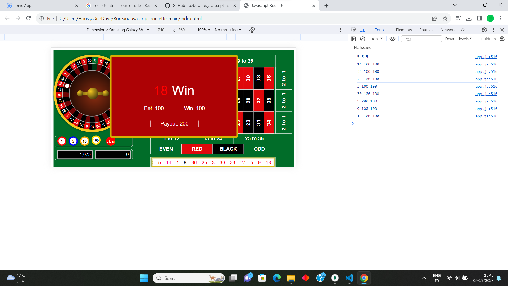Click the app.js:516 link in first log row
508x286 pixels.
tap(486, 57)
